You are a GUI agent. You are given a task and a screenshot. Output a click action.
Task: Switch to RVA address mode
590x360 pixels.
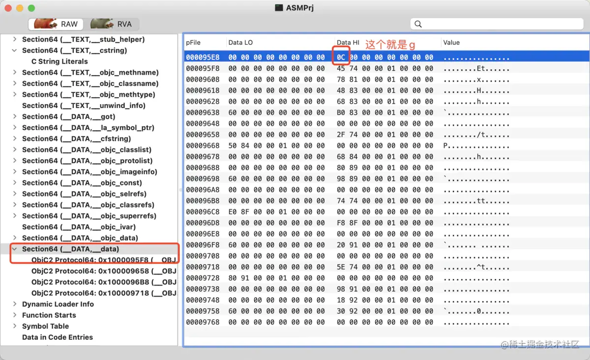[111, 24]
